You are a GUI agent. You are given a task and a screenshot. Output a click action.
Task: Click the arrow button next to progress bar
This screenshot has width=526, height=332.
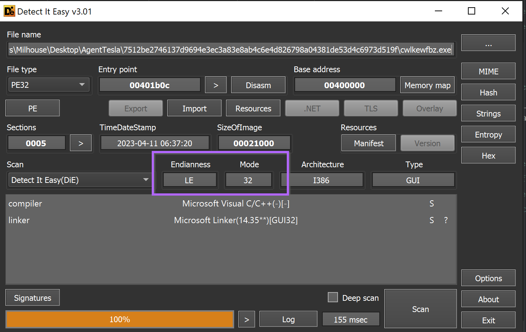tap(246, 319)
